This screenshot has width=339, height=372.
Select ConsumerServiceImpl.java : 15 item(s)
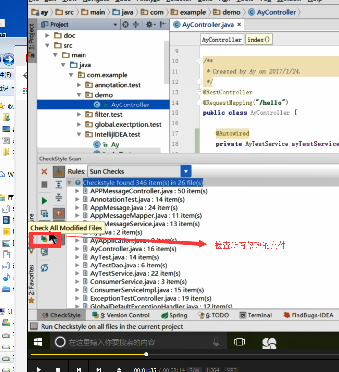pos(147,290)
